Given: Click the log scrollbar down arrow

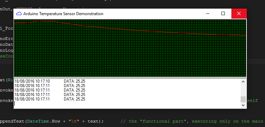Looking at the screenshot, I should point(243,105).
